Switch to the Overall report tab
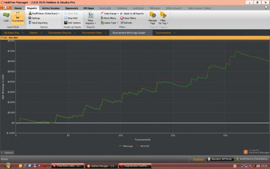The image size is (270, 169). (34, 33)
